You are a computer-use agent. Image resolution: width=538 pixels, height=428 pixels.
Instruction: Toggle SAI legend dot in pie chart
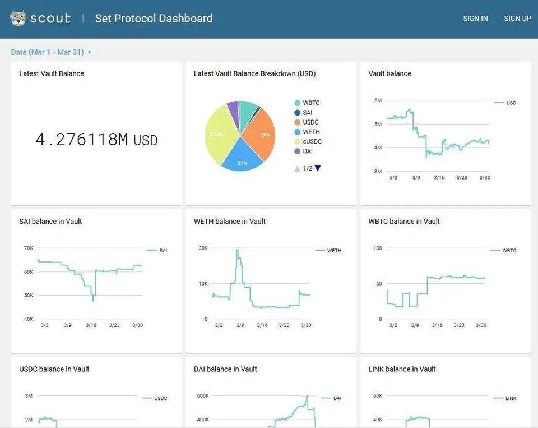pos(298,113)
